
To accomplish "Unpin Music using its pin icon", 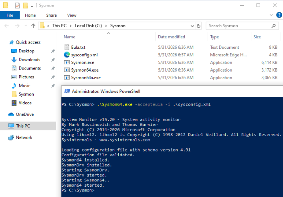I will (x=53, y=86).
